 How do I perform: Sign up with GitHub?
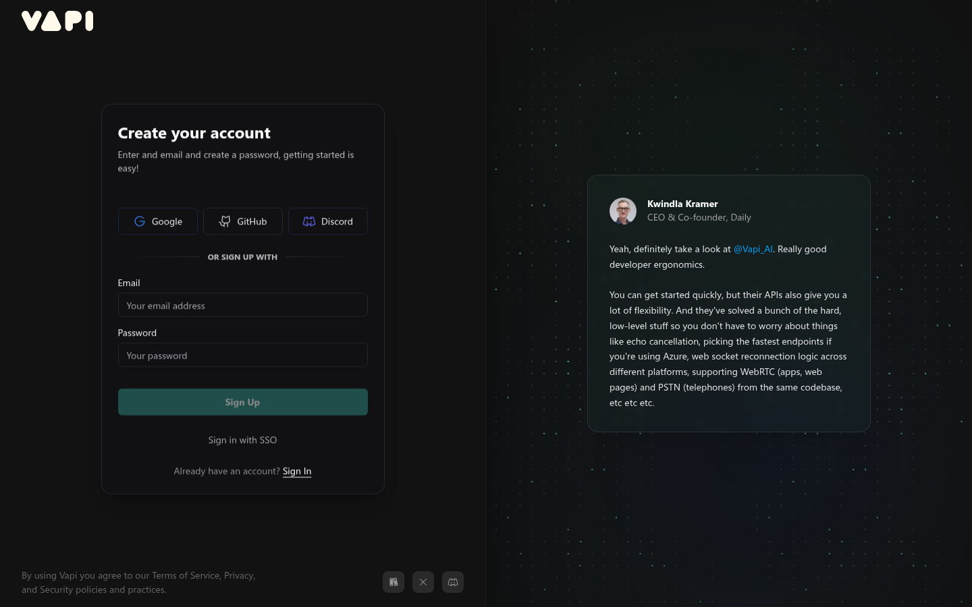(x=243, y=221)
